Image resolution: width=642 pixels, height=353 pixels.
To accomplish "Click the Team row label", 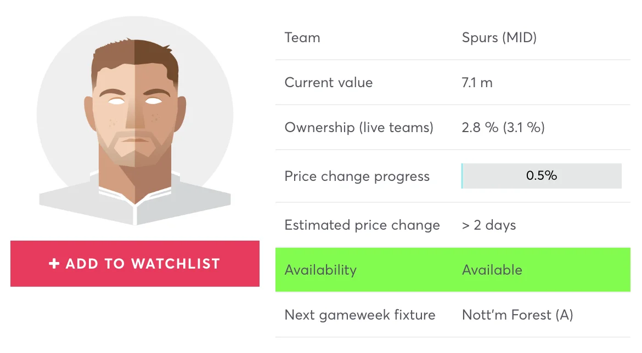I will (302, 38).
